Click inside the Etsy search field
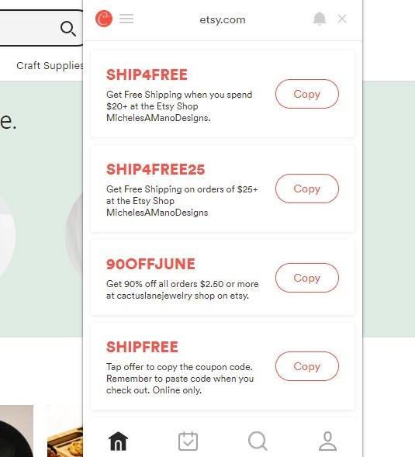 29,28
